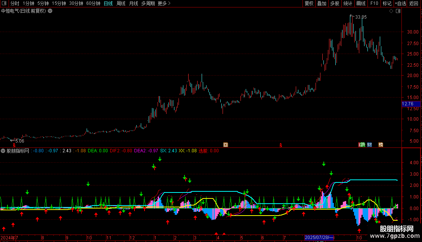Click the 4.00 indicator axis label
This screenshot has width=422, height=242.
[414, 163]
